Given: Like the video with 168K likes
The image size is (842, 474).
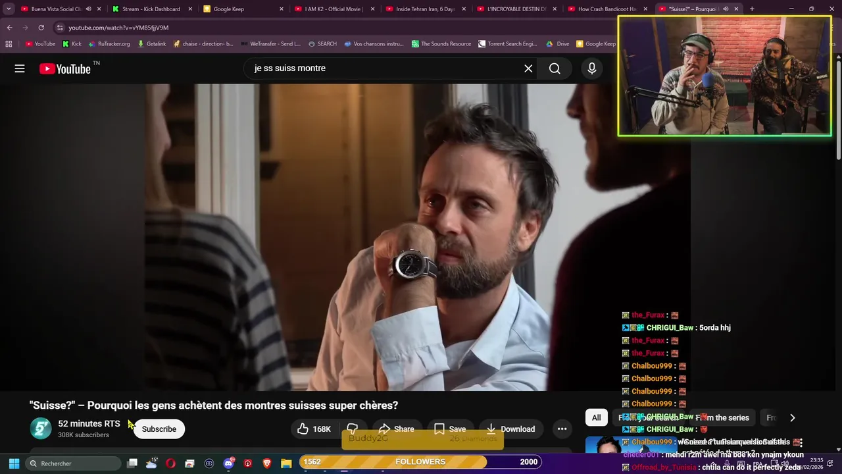Looking at the screenshot, I should (x=314, y=429).
